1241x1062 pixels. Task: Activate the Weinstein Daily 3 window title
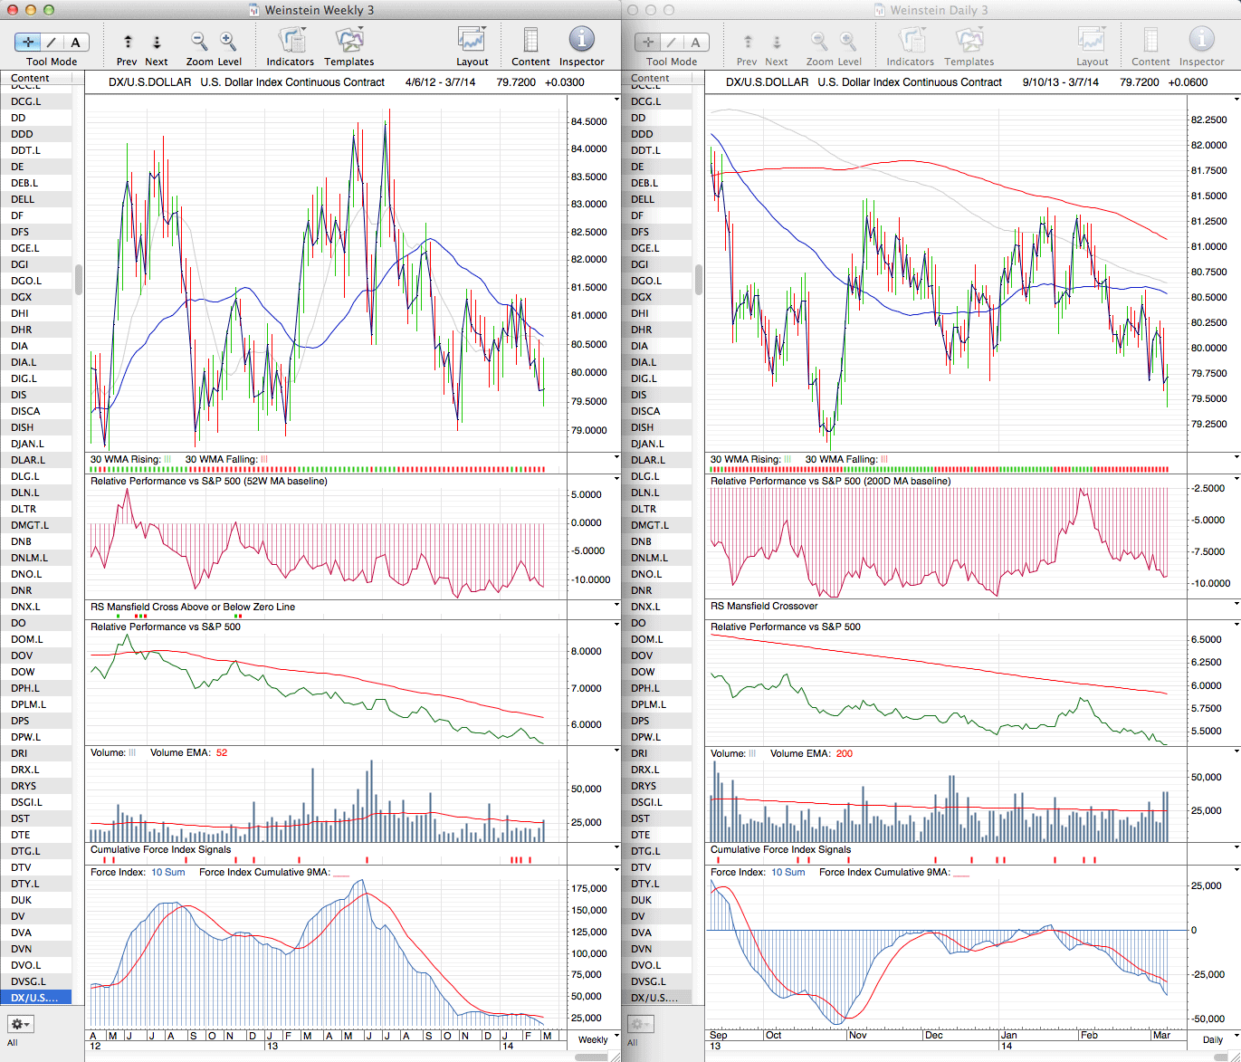tap(938, 10)
